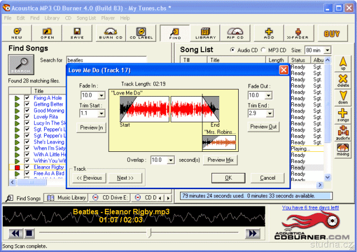The height and width of the screenshot is (252, 357).
Task: Toggle the Lovely Rita checkbox
Action: tap(27, 117)
